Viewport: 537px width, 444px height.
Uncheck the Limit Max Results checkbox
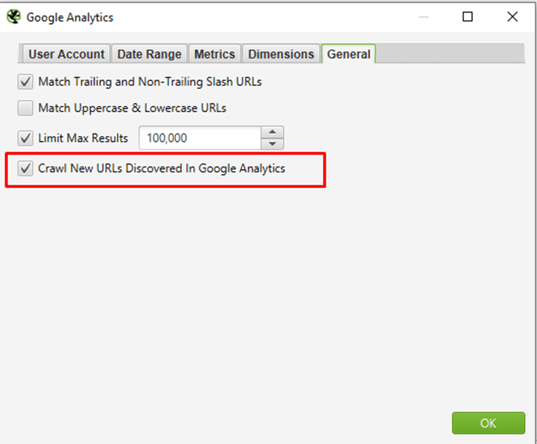click(x=26, y=138)
